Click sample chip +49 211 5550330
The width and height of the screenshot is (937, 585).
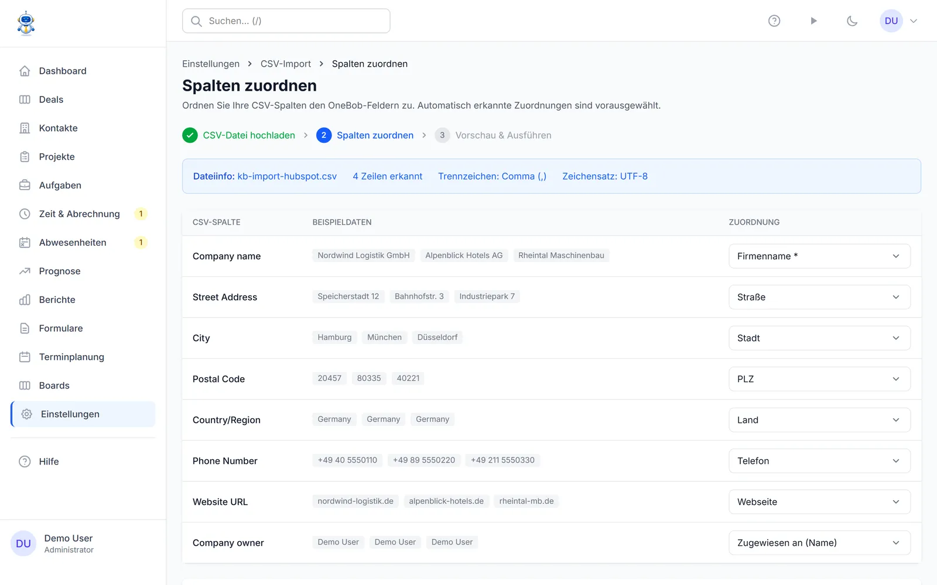click(502, 460)
